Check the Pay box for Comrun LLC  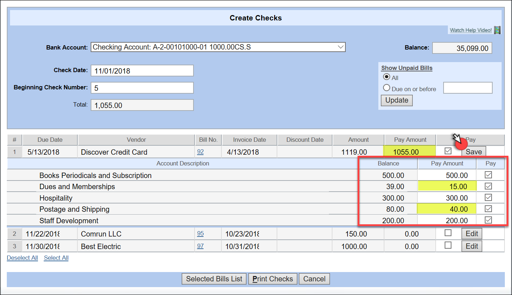pyautogui.click(x=448, y=233)
